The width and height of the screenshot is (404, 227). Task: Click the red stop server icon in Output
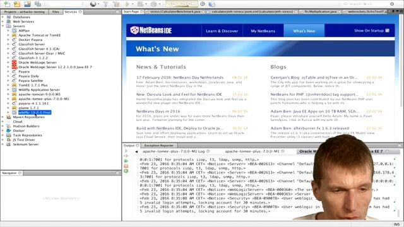tap(126, 166)
